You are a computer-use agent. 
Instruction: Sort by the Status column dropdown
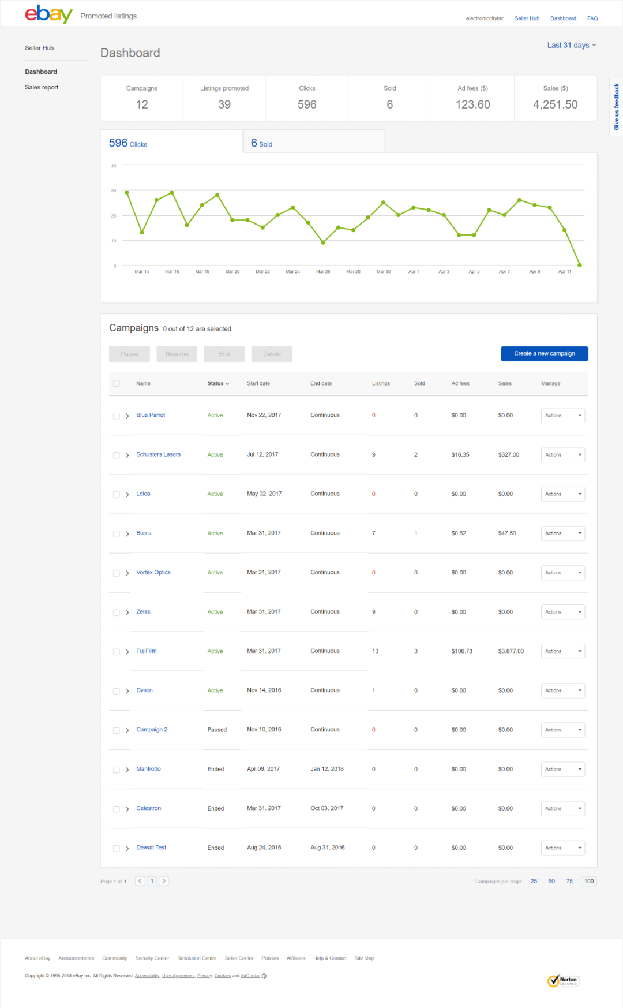tap(218, 383)
